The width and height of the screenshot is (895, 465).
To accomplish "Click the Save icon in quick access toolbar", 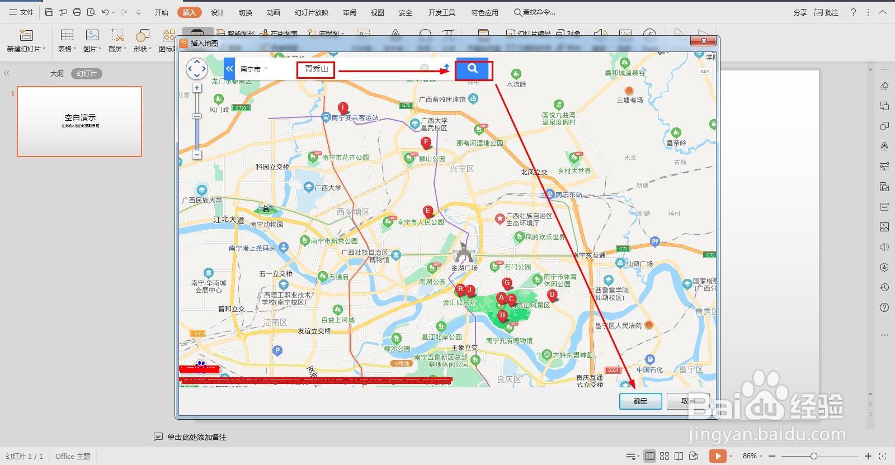I will (x=49, y=12).
